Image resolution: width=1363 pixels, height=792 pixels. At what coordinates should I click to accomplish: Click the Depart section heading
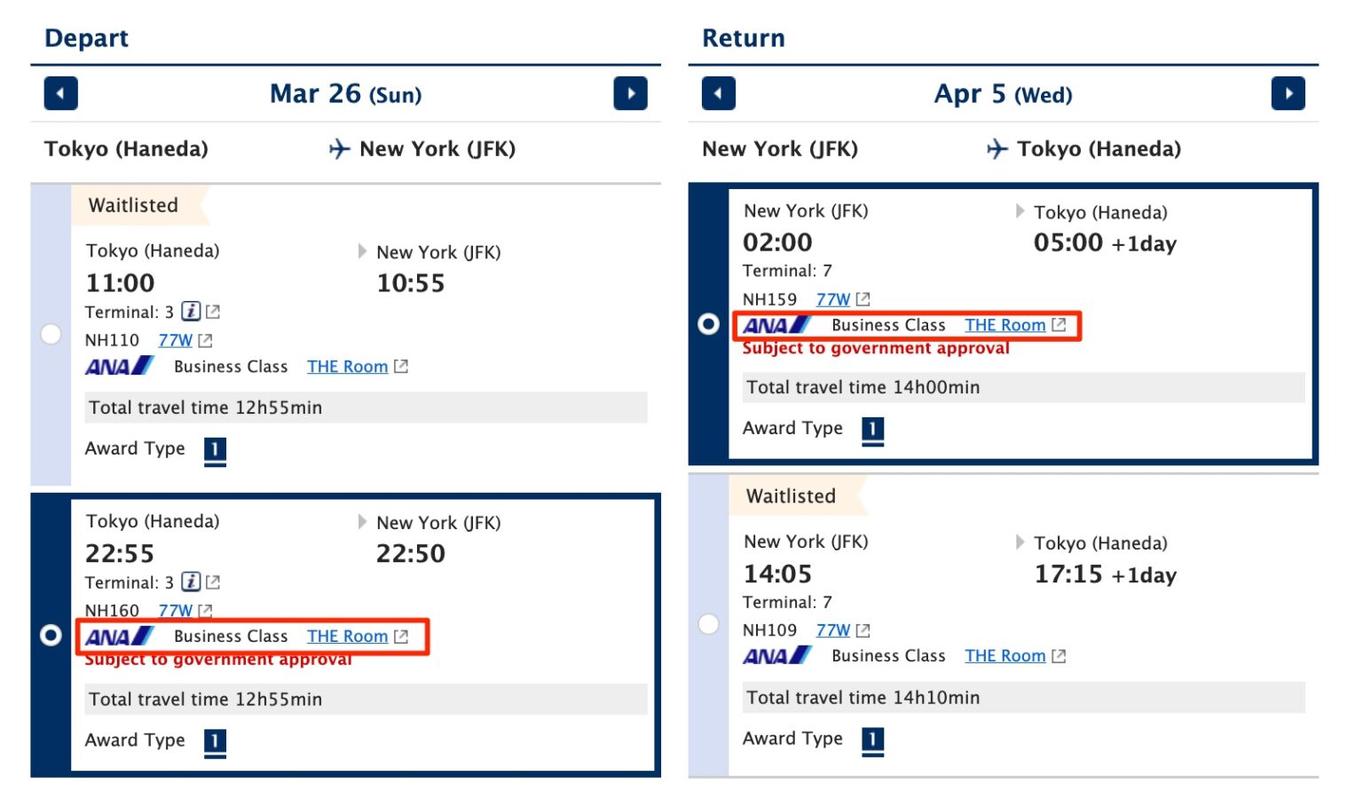pyautogui.click(x=86, y=37)
